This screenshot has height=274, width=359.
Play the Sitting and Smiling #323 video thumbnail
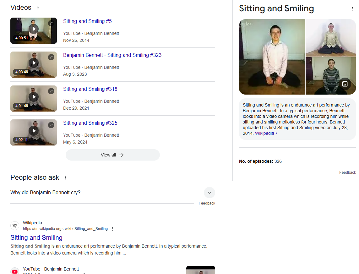(34, 64)
